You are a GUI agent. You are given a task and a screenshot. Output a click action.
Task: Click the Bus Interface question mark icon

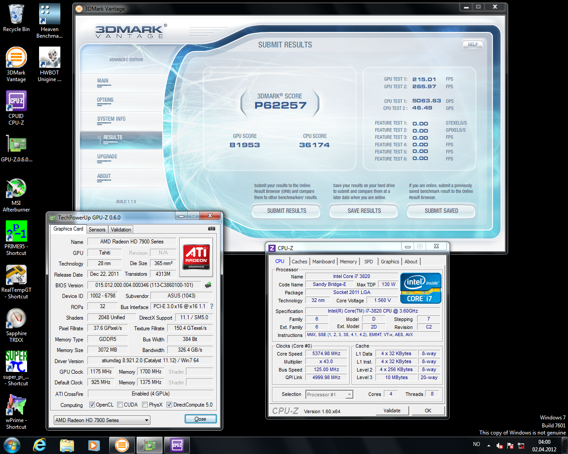212,306
